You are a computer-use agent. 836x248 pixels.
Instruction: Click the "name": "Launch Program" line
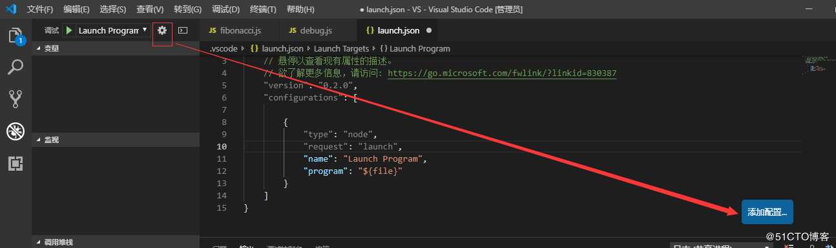point(366,159)
